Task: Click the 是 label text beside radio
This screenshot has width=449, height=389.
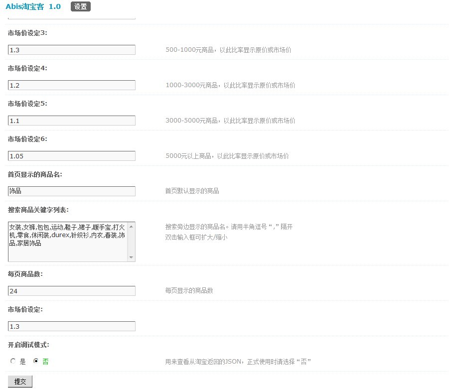Action: coord(23,362)
